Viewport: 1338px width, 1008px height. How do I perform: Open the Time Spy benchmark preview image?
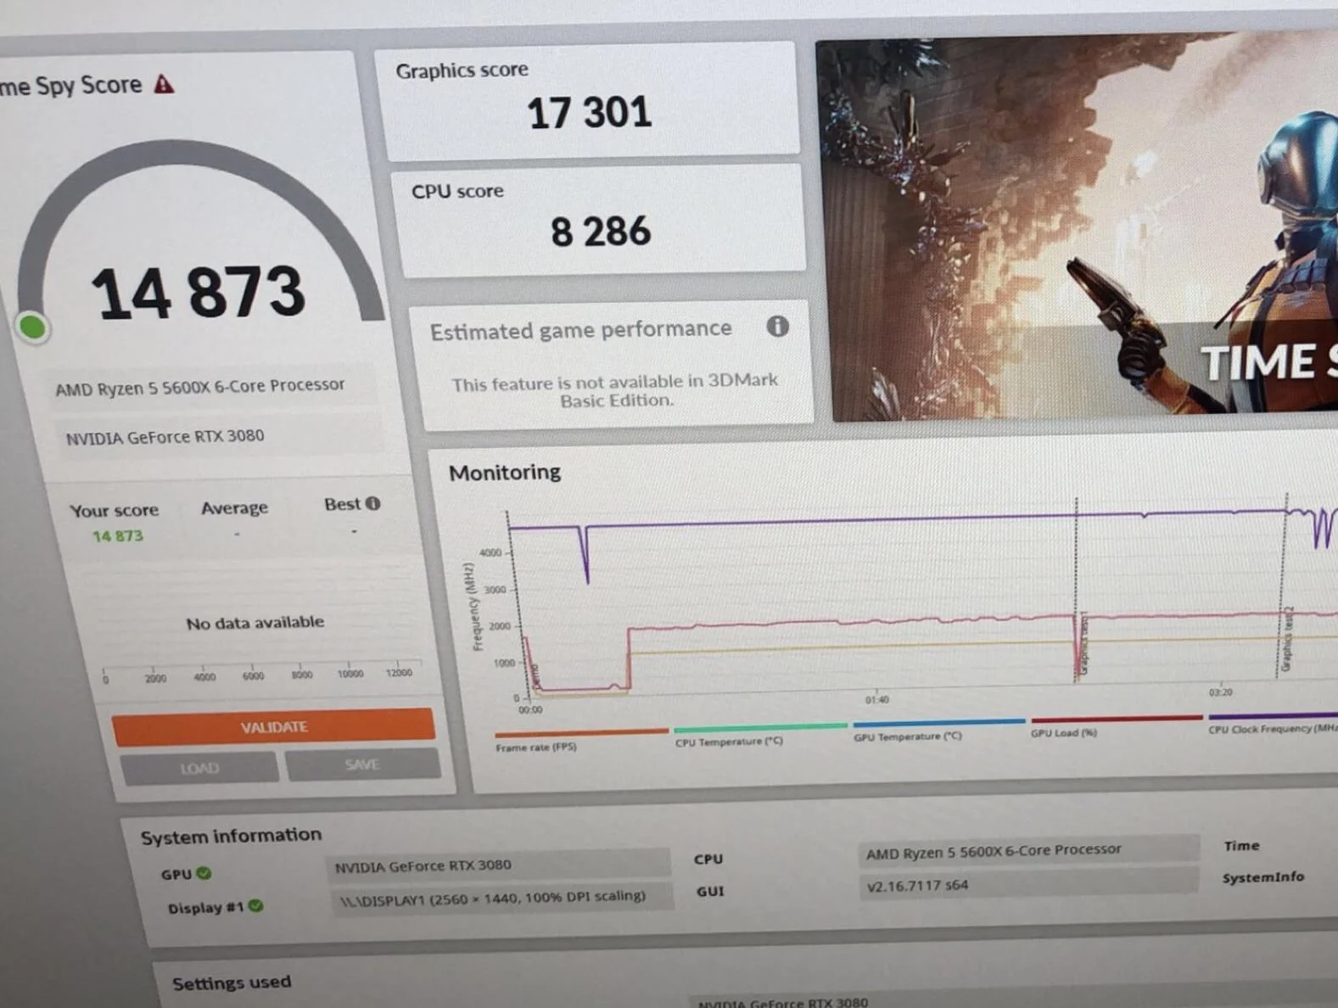(1077, 227)
